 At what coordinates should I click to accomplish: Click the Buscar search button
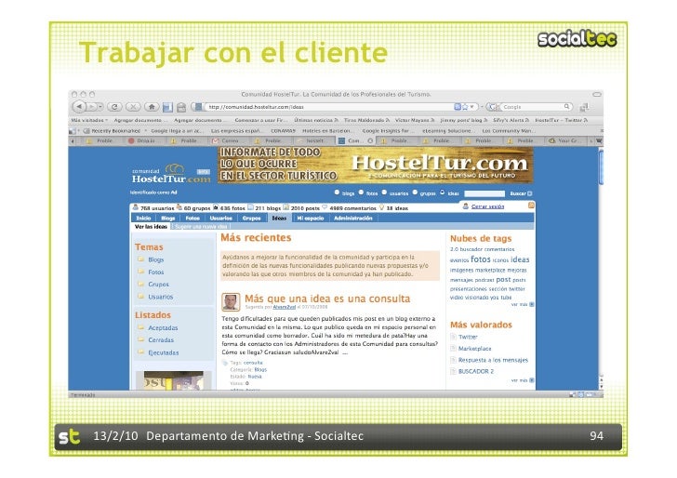pyautogui.click(x=521, y=193)
